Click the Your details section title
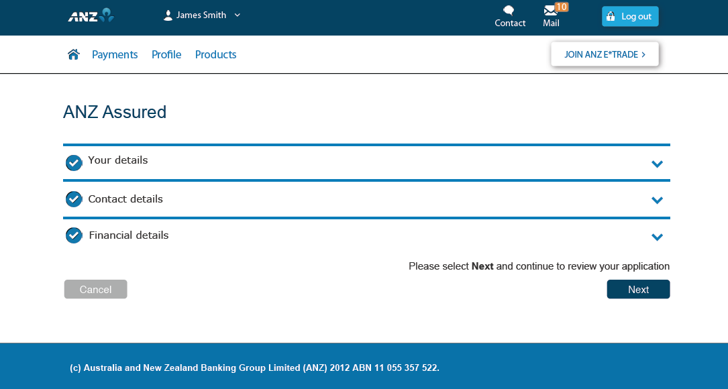 tap(118, 160)
